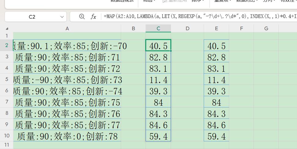Select column C cell showing 11.4
This screenshot has width=297, height=149.
coord(158,79)
